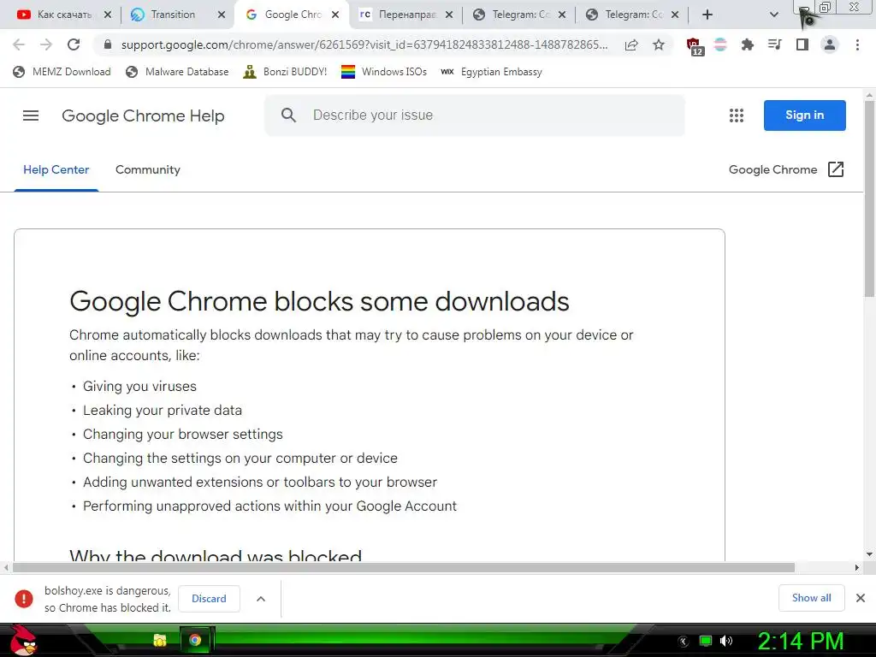
Task: Open the tab search dropdown arrow
Action: (x=773, y=15)
